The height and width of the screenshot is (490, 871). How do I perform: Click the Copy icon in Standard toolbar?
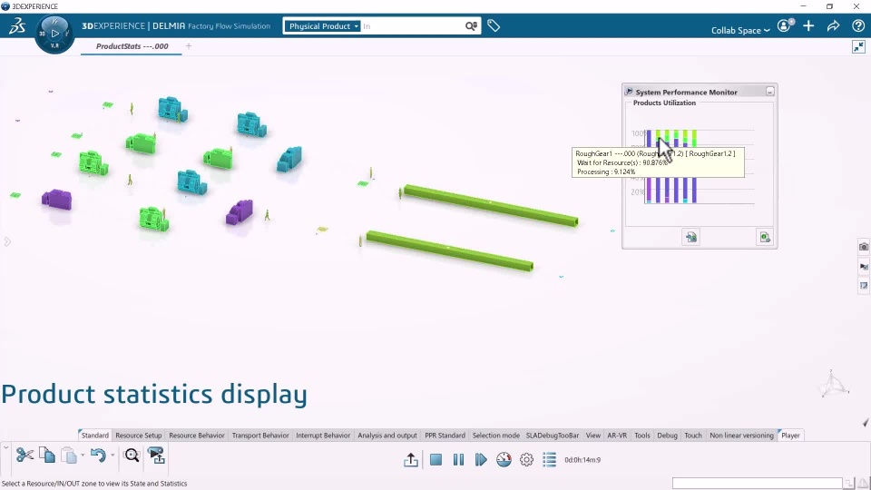click(47, 456)
